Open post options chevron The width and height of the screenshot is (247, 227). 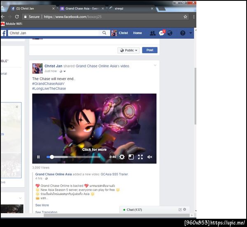[x=155, y=65]
